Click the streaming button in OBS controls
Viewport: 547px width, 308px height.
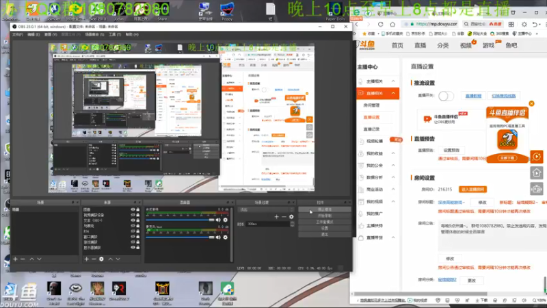point(324,209)
